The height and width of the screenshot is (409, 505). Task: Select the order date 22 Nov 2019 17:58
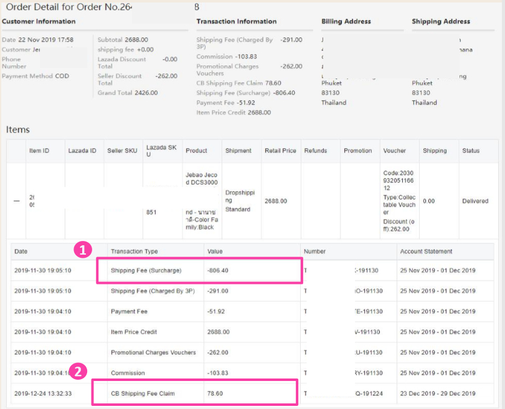coord(45,40)
